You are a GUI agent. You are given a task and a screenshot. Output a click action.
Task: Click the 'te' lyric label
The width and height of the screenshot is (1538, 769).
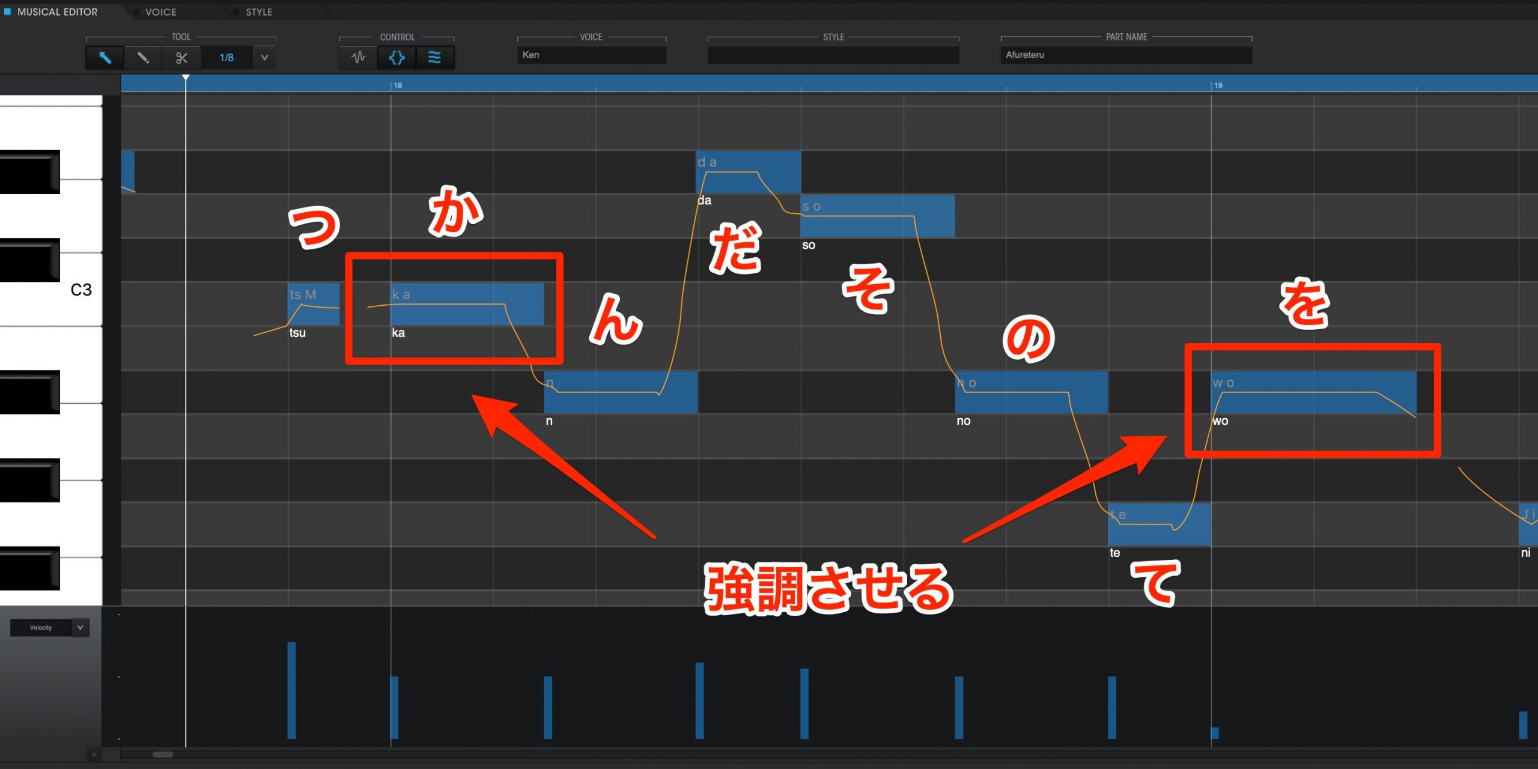point(1114,553)
